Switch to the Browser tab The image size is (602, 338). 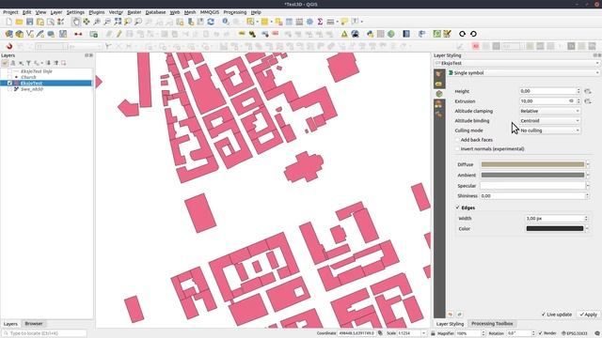pyautogui.click(x=34, y=324)
